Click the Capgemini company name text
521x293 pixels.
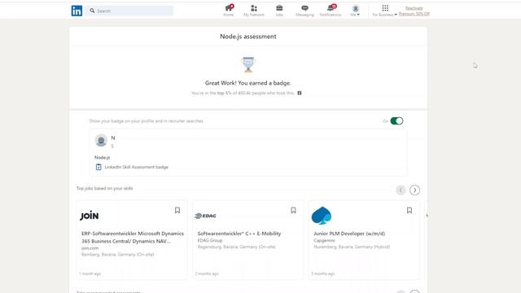(324, 240)
